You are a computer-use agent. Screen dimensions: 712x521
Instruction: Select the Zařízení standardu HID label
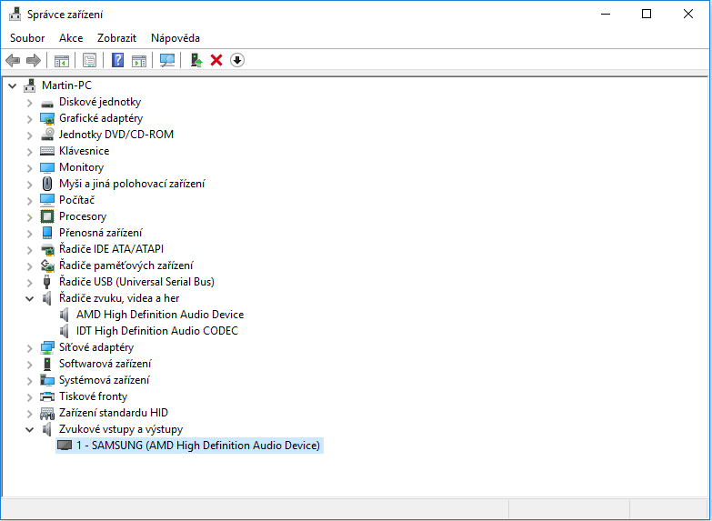coord(114,413)
